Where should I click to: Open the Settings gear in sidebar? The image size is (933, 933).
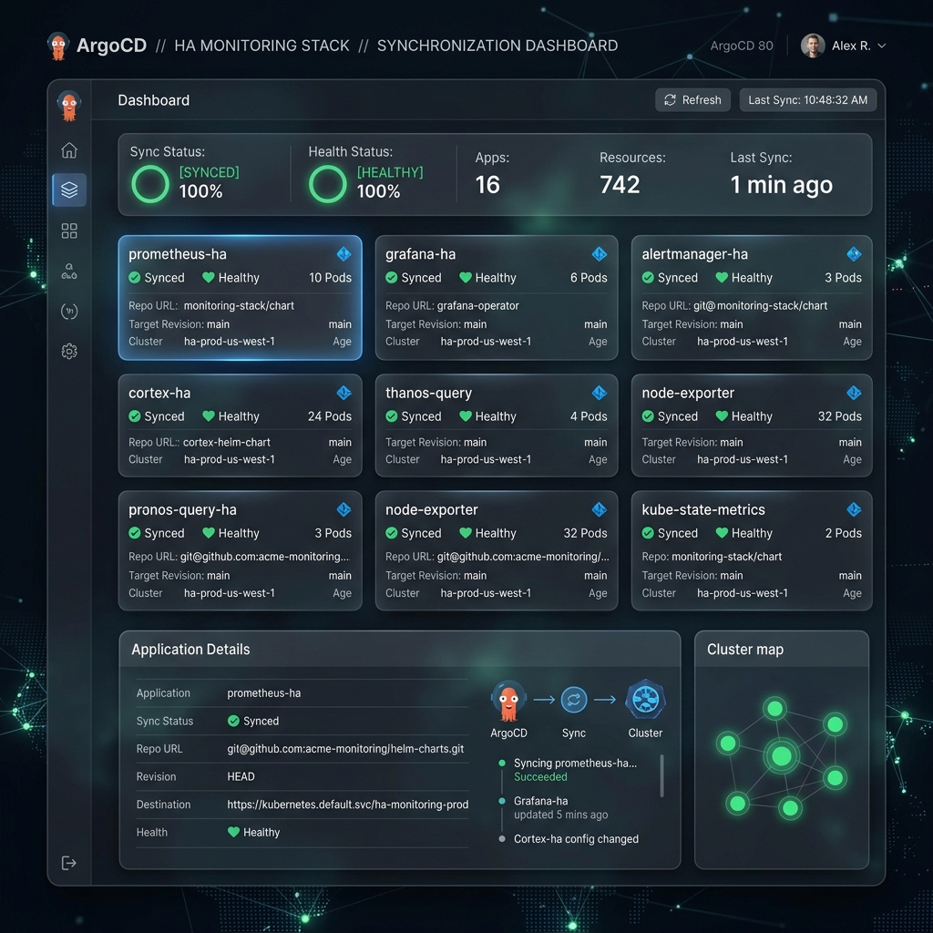[69, 351]
